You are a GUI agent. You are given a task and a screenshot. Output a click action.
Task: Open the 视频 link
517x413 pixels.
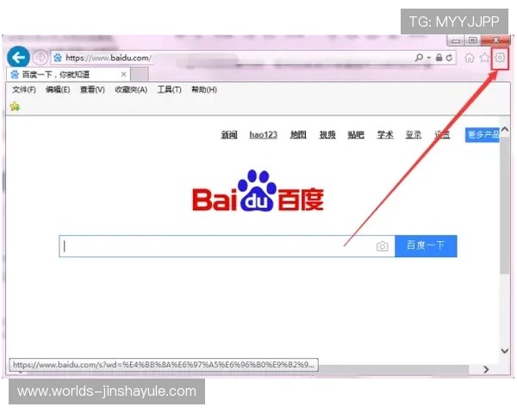327,135
